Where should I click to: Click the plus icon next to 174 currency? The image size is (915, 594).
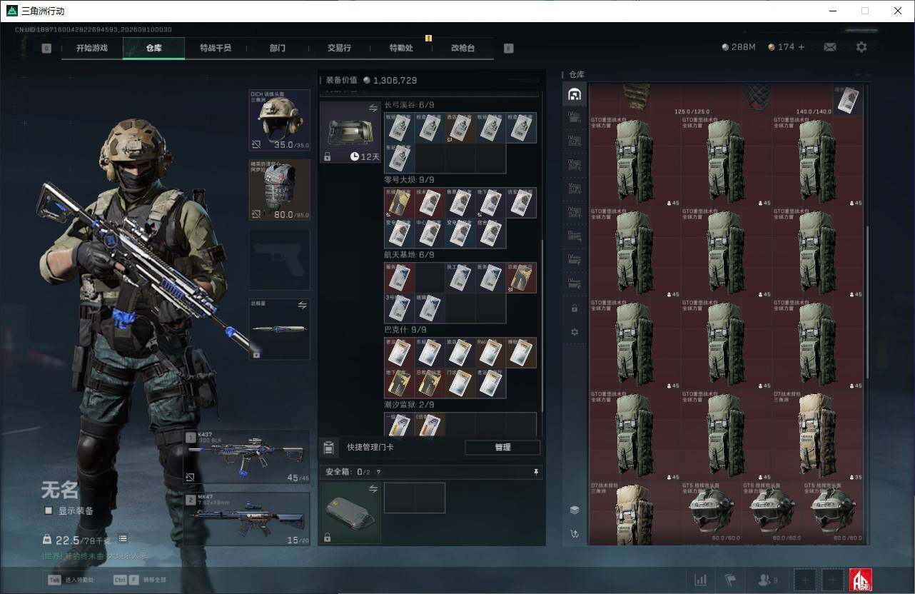tap(801, 47)
